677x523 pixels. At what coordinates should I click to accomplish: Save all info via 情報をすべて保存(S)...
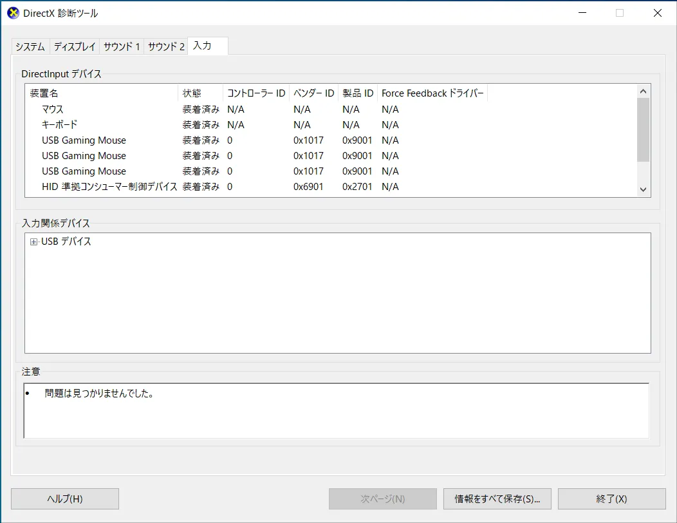(x=497, y=499)
